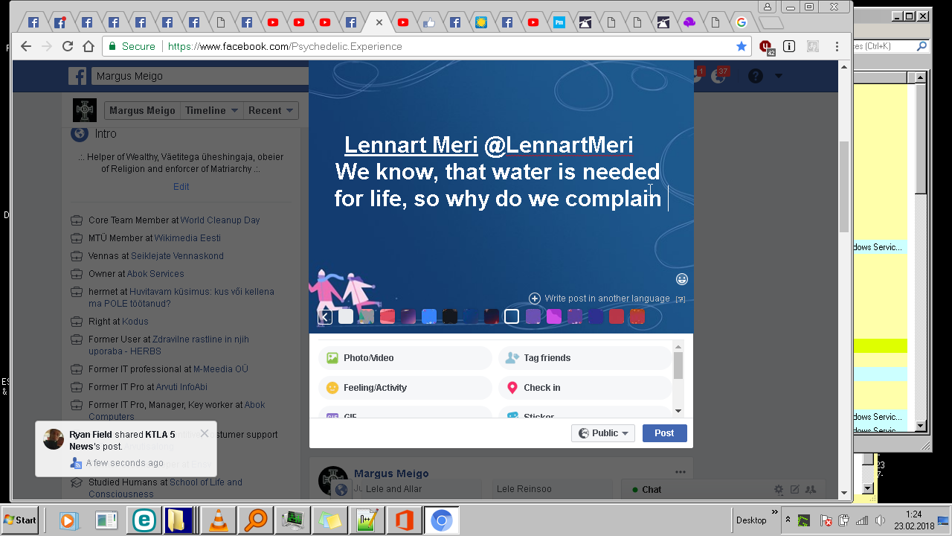Open the Seiklejate Vennaskond link
Screen dimensions: 952x536
pyautogui.click(x=178, y=256)
